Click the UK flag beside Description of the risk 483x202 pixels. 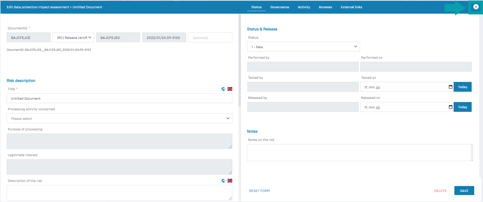pyautogui.click(x=230, y=181)
